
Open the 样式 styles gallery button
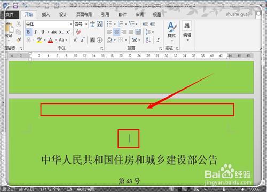click(172, 32)
